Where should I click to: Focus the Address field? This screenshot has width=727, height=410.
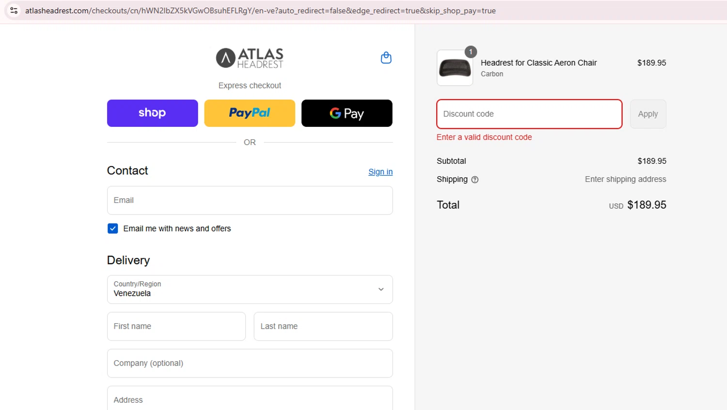coord(250,399)
